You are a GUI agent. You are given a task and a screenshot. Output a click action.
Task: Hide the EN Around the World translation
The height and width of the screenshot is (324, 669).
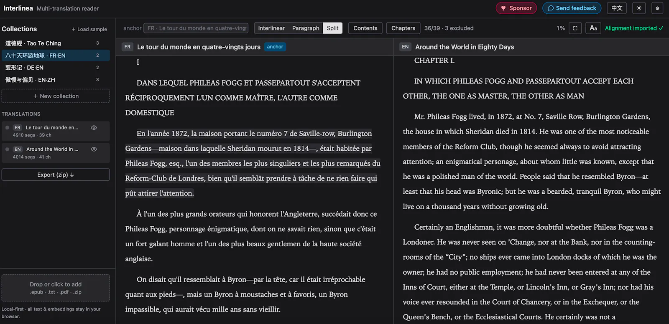point(94,149)
